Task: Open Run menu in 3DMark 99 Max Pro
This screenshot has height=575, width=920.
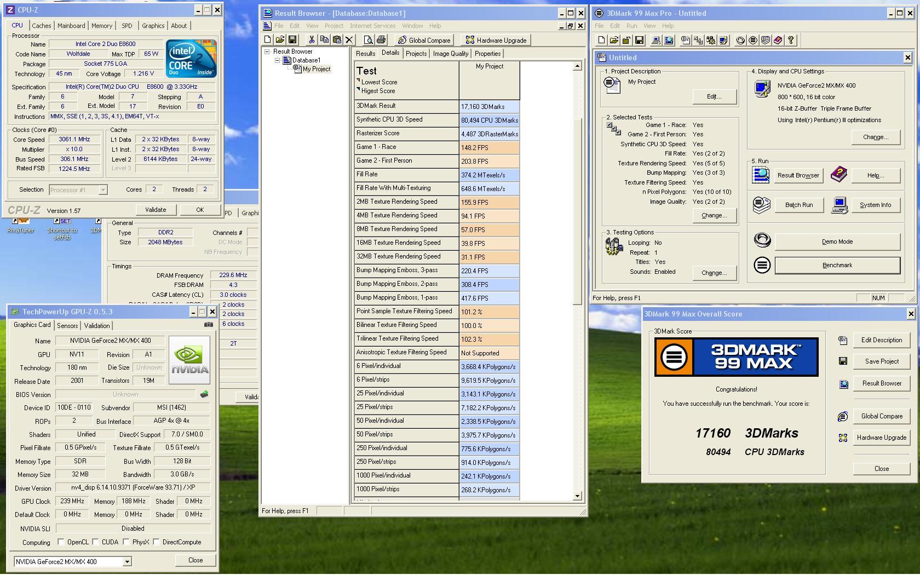Action: 631,26
